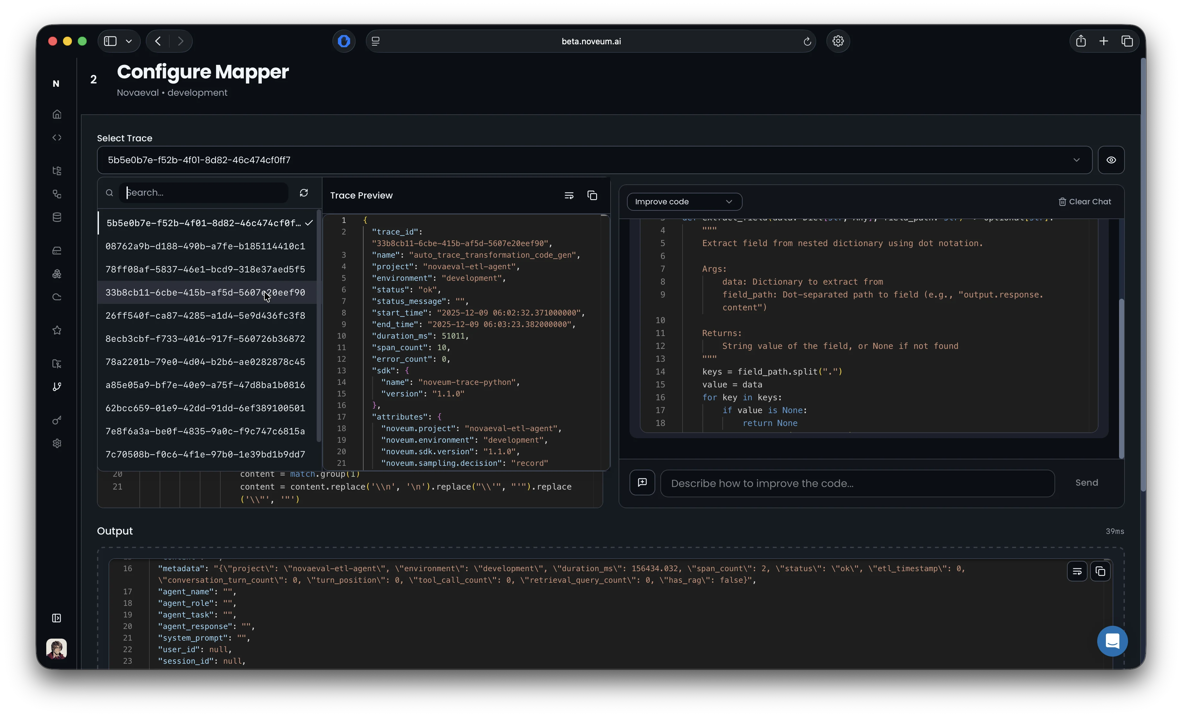Open the support chat bubble

(1112, 641)
